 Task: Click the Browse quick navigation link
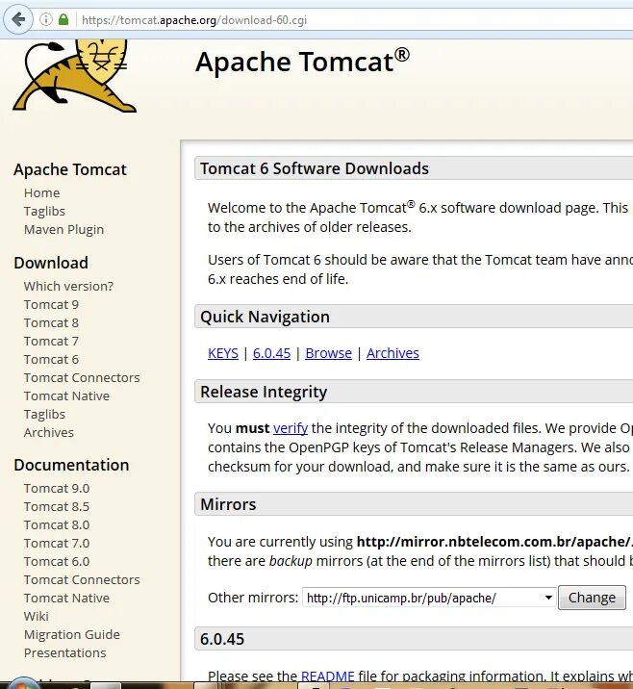pyautogui.click(x=329, y=353)
